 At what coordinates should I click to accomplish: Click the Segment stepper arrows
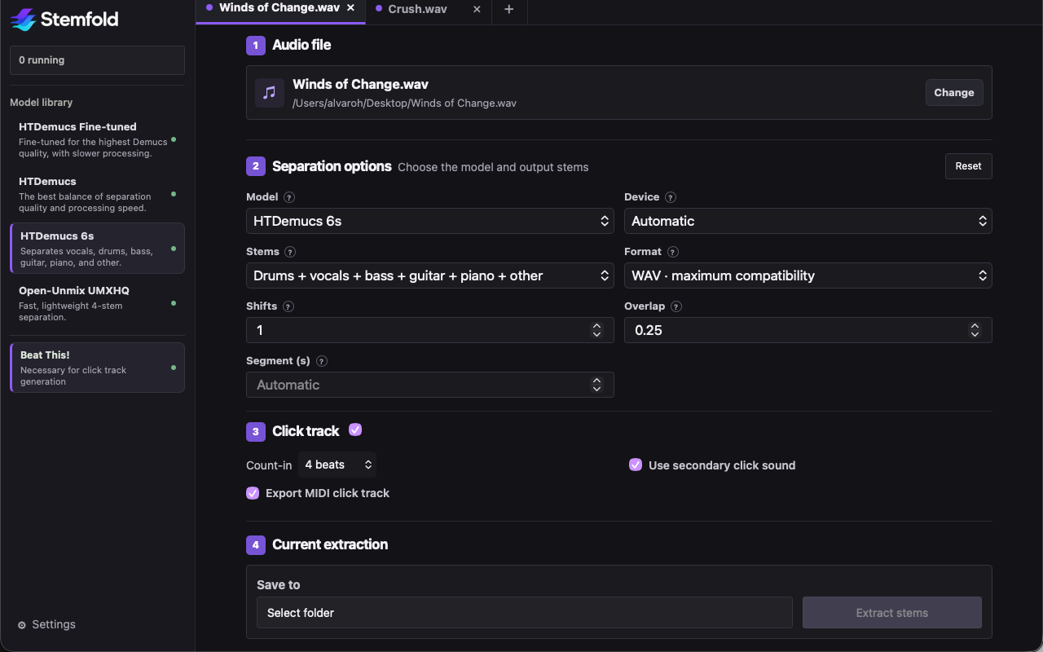point(597,385)
